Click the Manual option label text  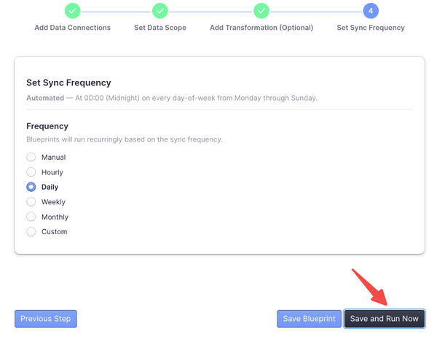click(x=53, y=157)
